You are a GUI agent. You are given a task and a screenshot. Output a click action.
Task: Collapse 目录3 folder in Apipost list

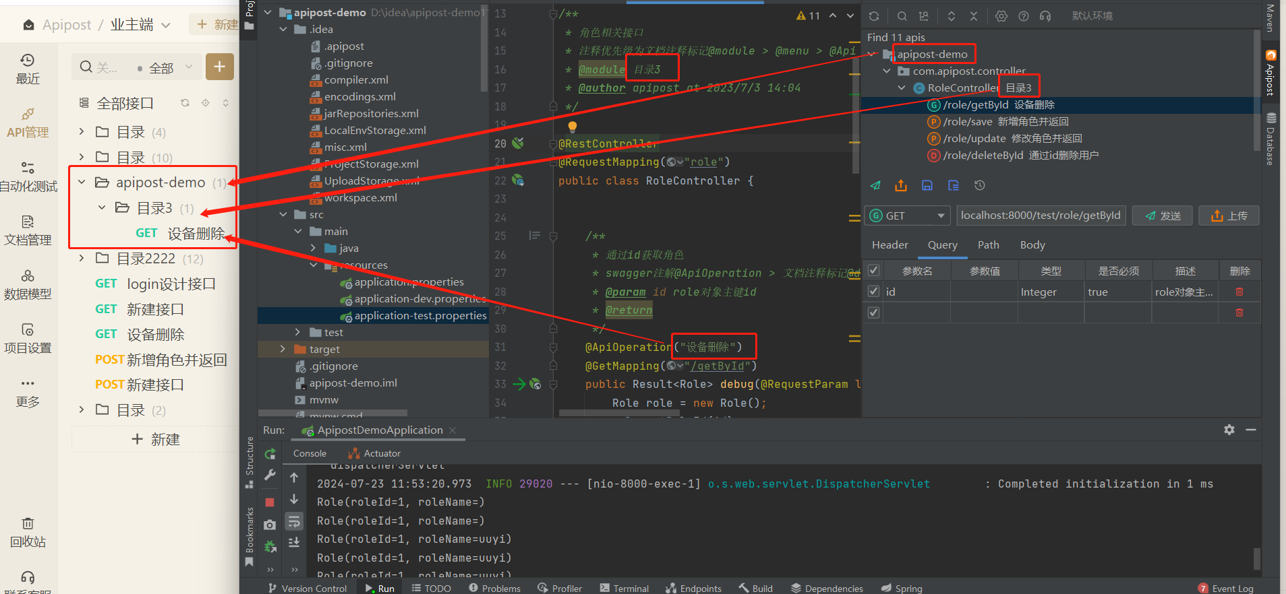point(102,207)
